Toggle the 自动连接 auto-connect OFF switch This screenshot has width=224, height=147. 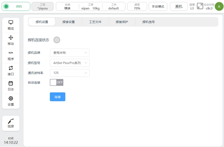[57, 83]
